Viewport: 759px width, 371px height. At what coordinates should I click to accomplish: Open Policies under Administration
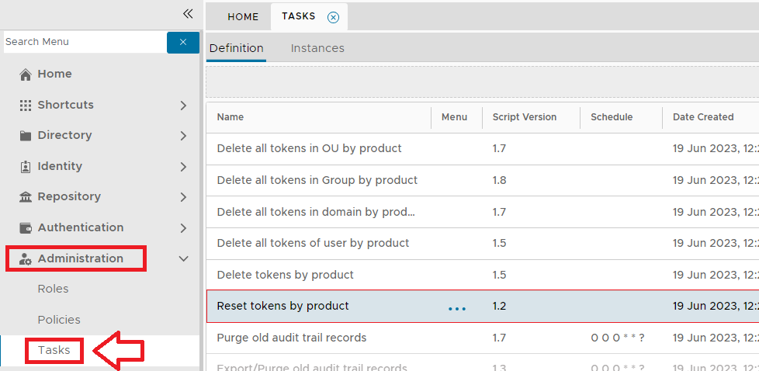pyautogui.click(x=59, y=320)
